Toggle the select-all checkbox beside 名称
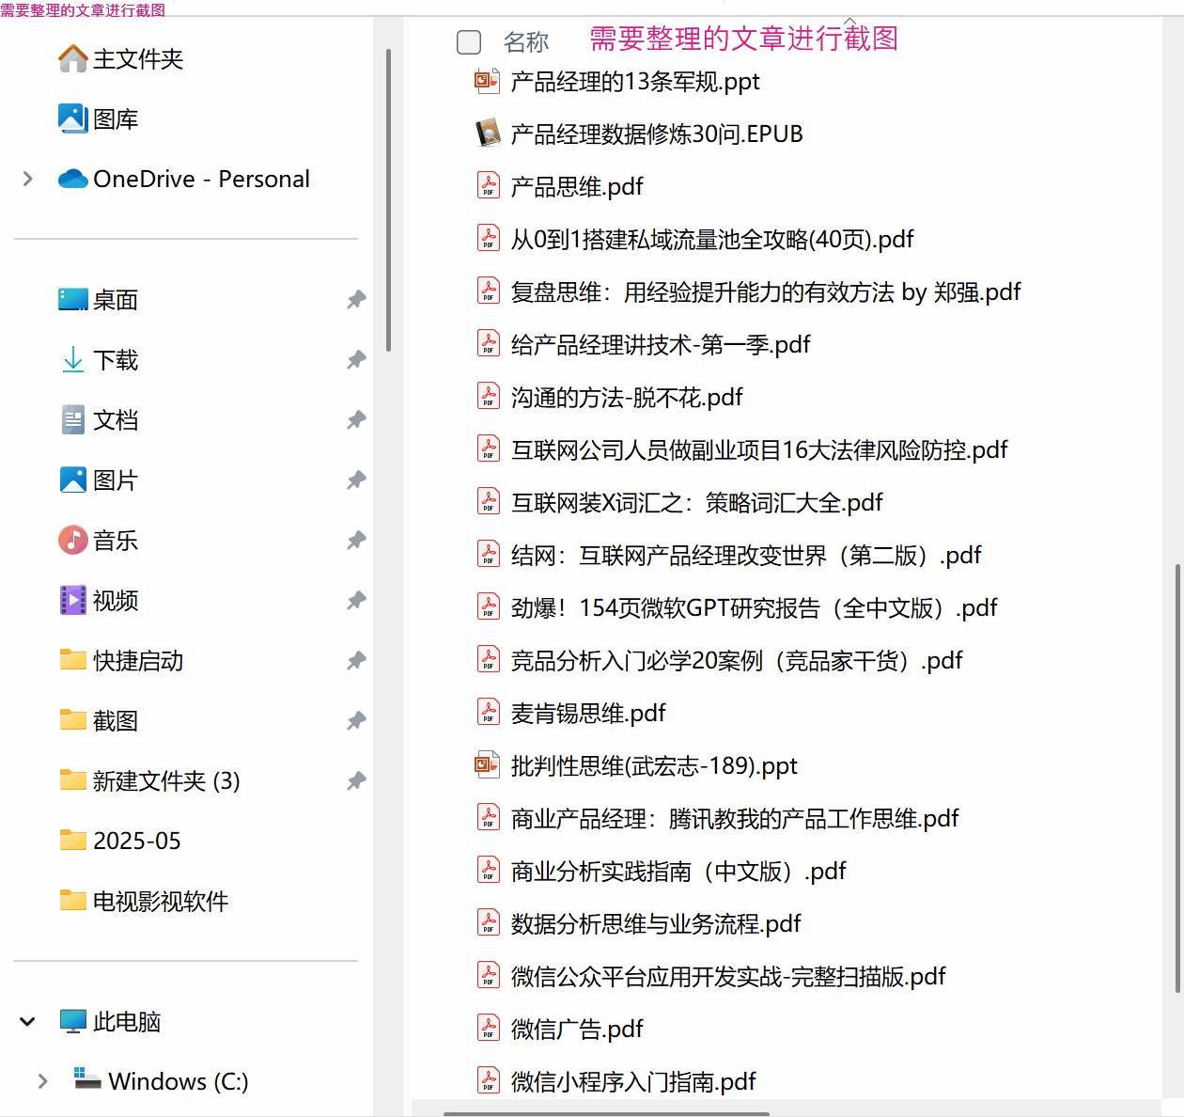 coord(468,42)
